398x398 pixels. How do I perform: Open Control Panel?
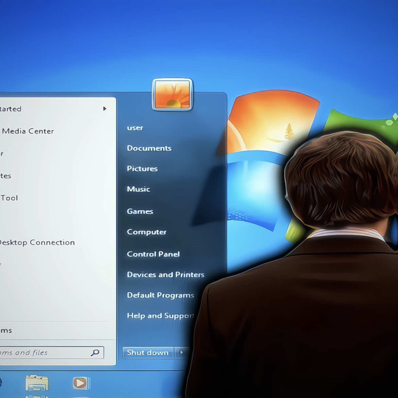153,254
